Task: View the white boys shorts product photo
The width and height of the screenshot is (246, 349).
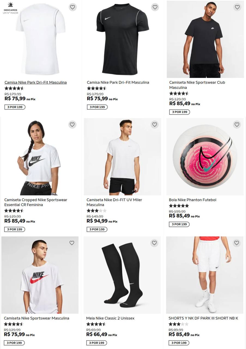Action: pos(205,275)
